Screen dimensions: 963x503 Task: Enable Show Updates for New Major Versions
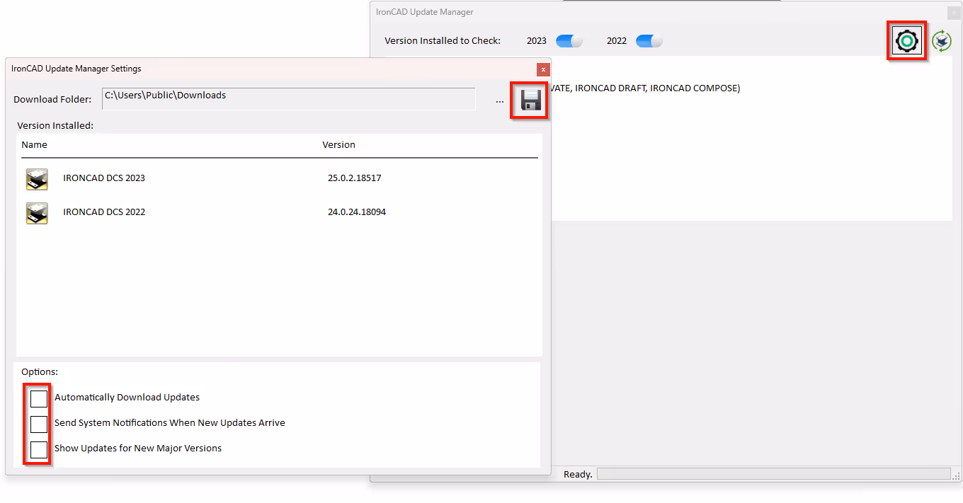coord(39,449)
